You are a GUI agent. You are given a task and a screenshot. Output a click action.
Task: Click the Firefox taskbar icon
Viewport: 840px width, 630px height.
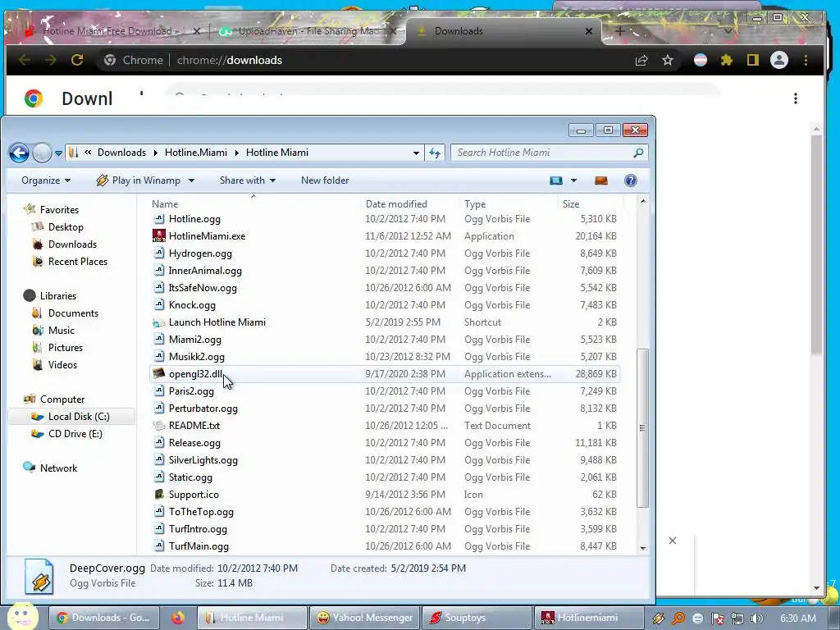[x=178, y=619]
